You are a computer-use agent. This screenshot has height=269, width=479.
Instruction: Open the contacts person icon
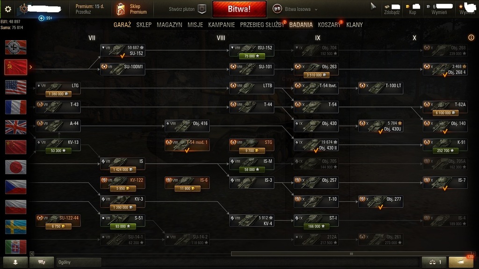tap(15, 262)
